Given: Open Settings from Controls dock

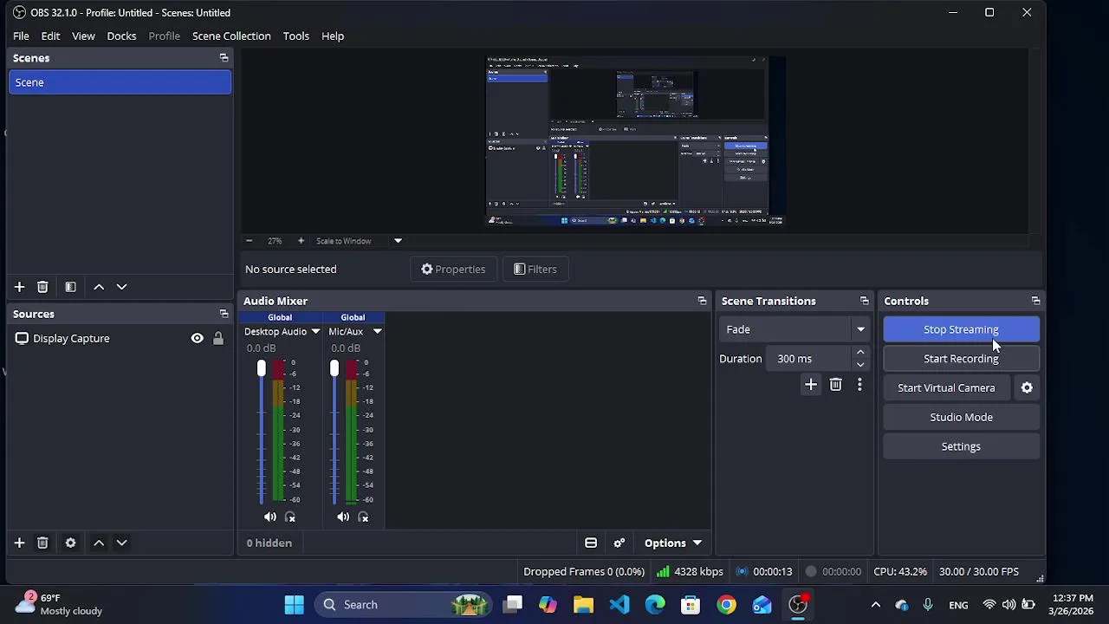Looking at the screenshot, I should pyautogui.click(x=961, y=446).
